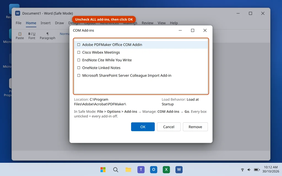Select the Adobe PDFMaker Office COM Addin row

point(141,45)
